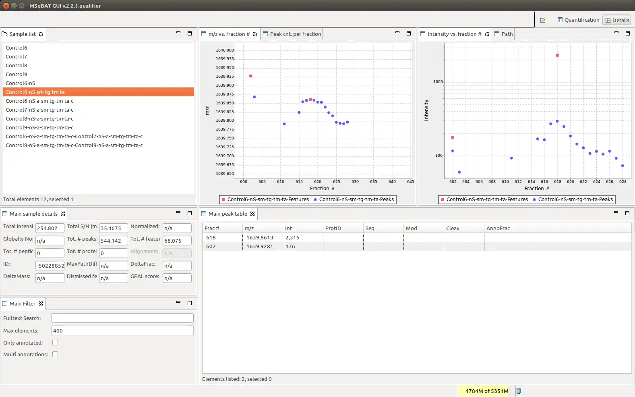Click the Fulltext Search input field
Viewport: 635px width, 397px height.
point(122,318)
